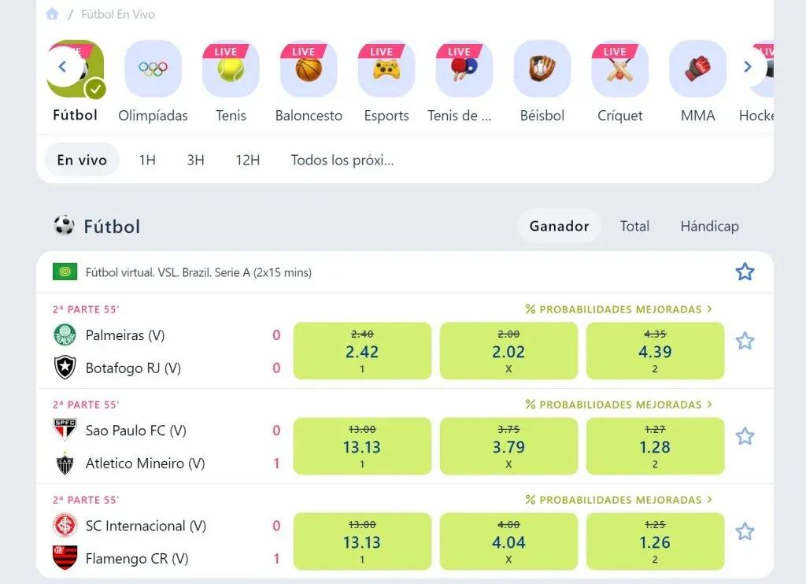Favorite the Palmeiras vs Botafogo match
806x584 pixels.
click(745, 341)
